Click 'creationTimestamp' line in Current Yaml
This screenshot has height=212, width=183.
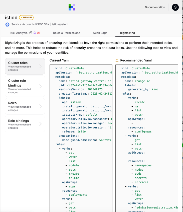(85, 94)
